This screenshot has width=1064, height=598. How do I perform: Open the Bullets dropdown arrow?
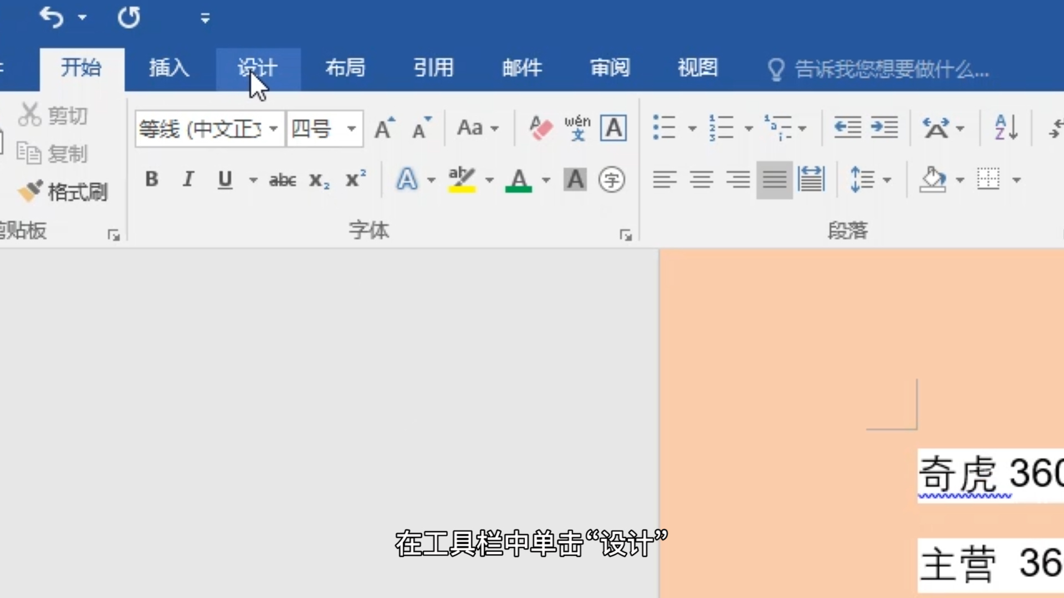[x=692, y=129]
